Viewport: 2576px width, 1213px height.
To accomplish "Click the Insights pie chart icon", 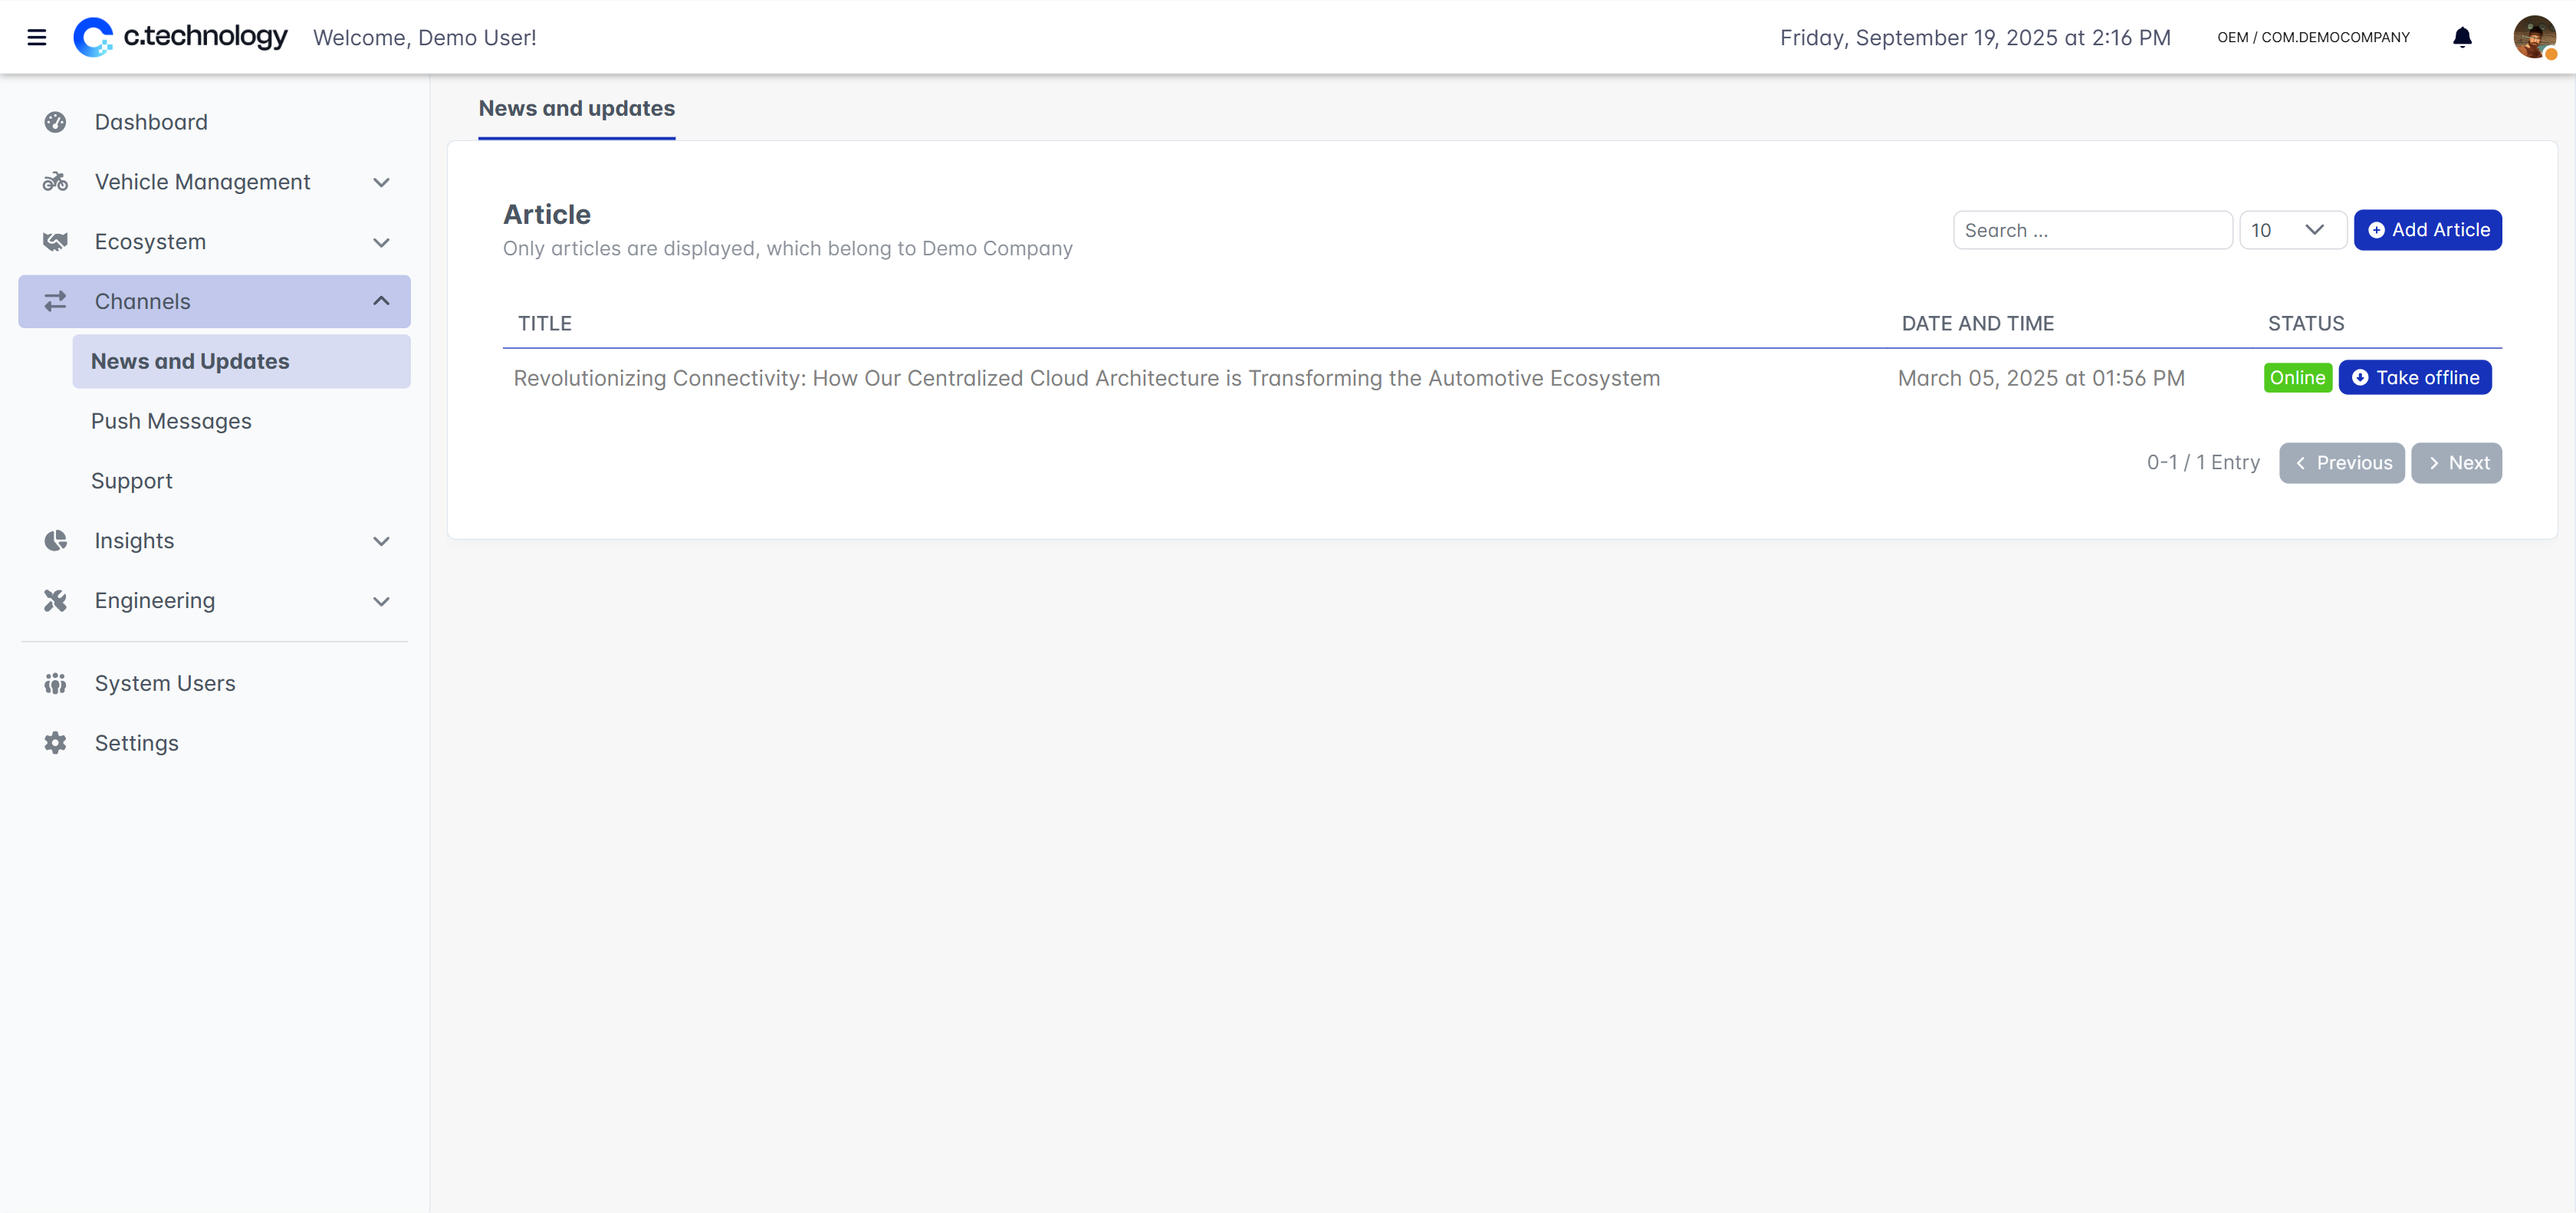I will point(55,541).
